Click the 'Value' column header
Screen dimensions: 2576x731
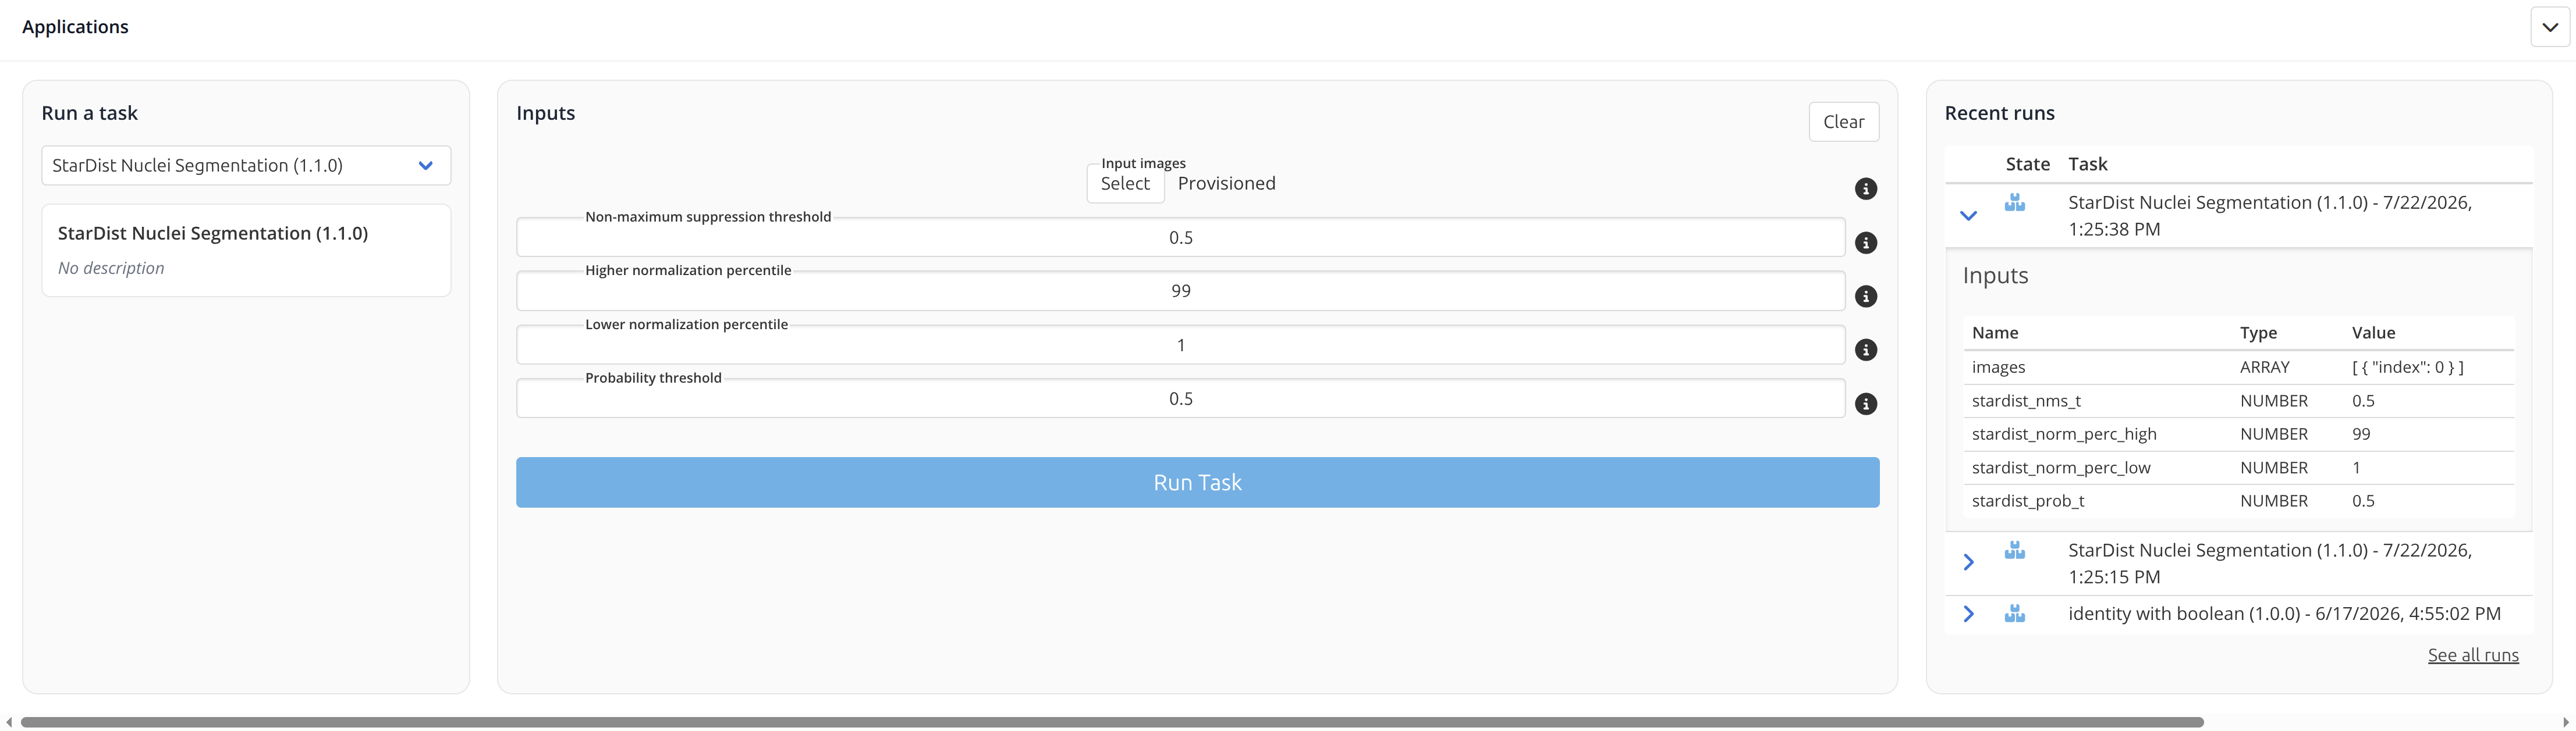(2373, 333)
